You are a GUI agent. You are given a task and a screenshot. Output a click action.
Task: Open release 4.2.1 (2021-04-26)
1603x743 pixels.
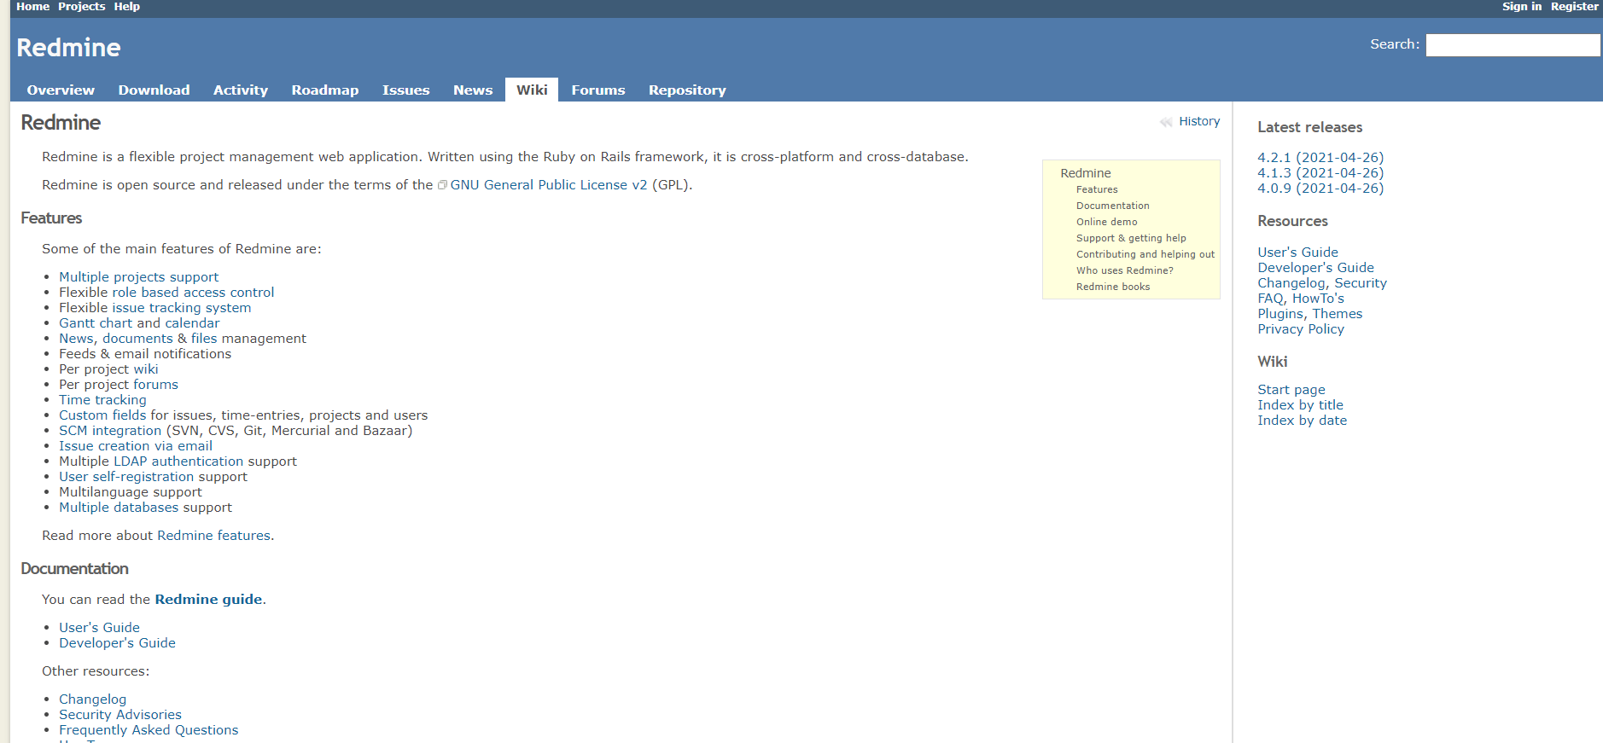pyautogui.click(x=1320, y=158)
